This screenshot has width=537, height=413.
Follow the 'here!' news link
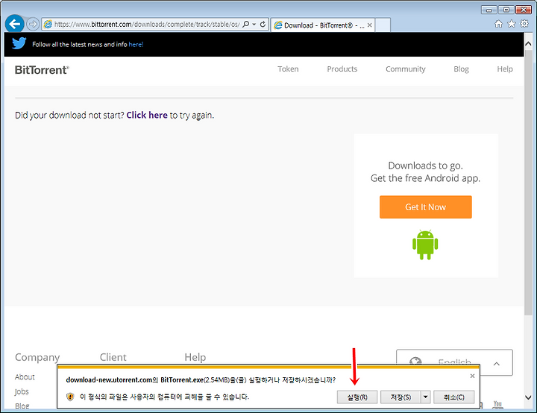click(136, 44)
